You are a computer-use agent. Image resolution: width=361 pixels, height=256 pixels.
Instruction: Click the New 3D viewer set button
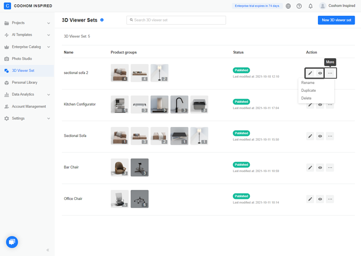click(336, 20)
